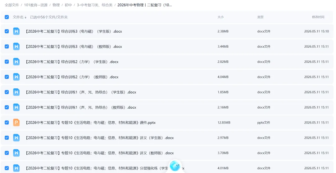Open file 综合训练1（声、光、热综合）（教师版）.docx
The width and height of the screenshot is (336, 173).
(81, 107)
